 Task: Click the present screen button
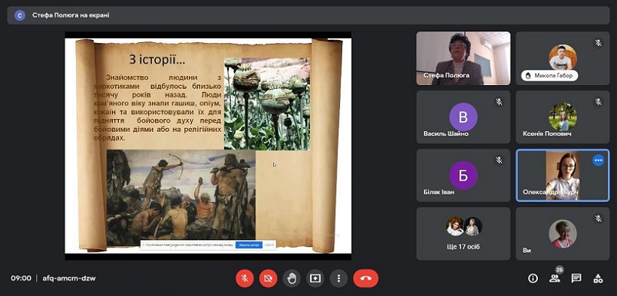click(x=315, y=278)
